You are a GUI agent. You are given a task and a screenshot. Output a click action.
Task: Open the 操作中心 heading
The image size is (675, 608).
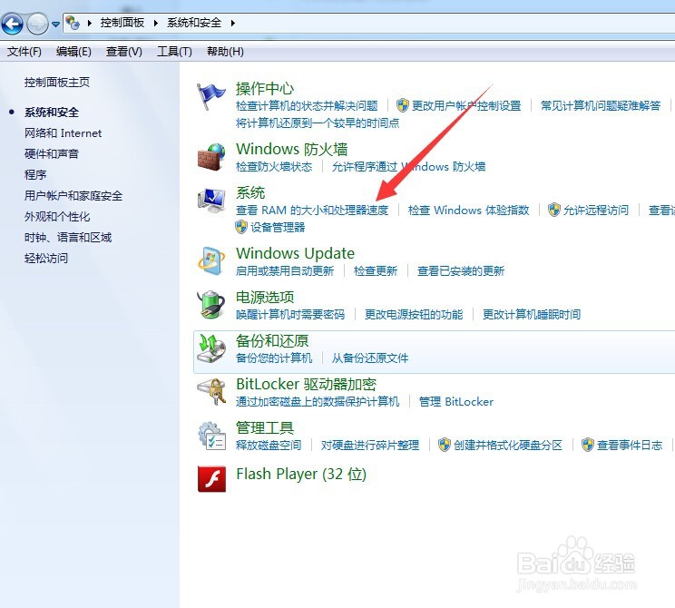pos(265,89)
